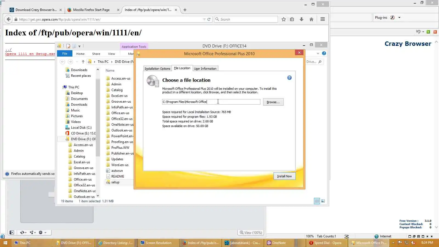The image size is (439, 247).
Task: Open the Installation Options tab
Action: point(157,69)
